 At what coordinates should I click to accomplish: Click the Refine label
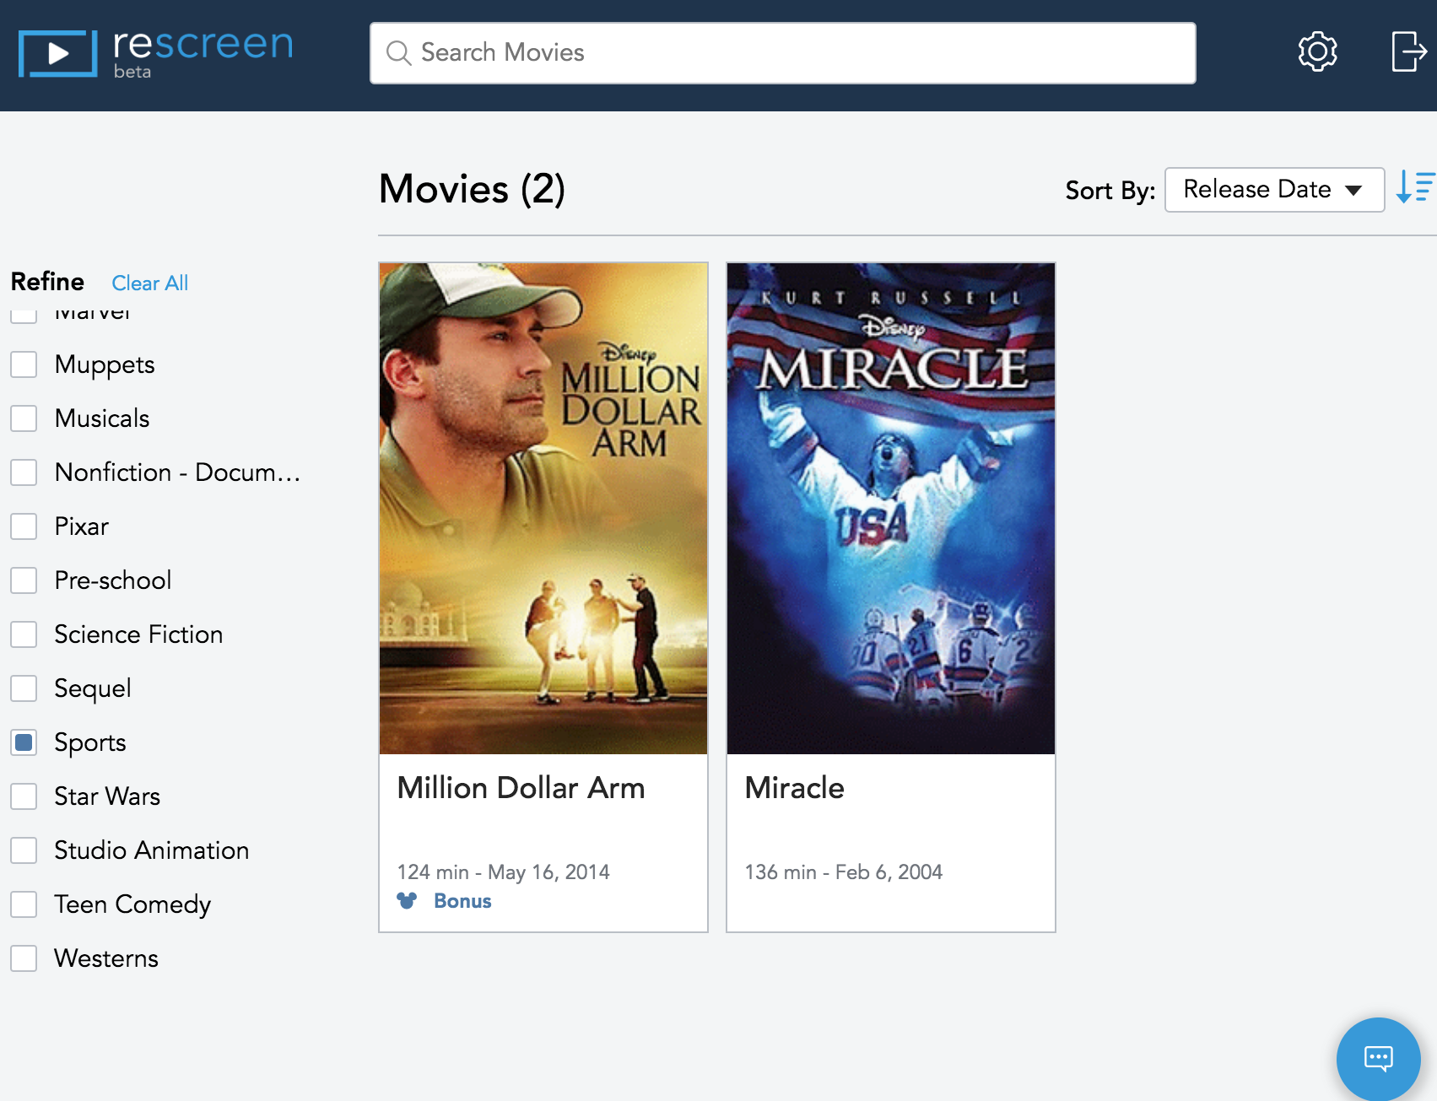click(x=47, y=282)
